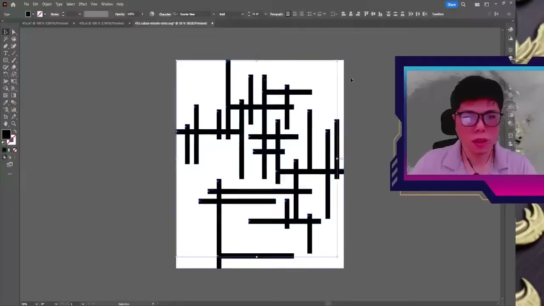The height and width of the screenshot is (306, 544).
Task: Select the Gradient tool
Action: point(14,95)
